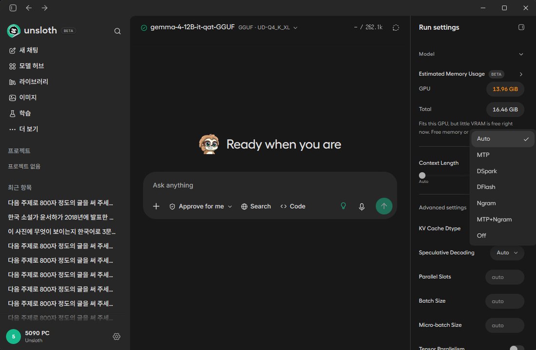
Task: Click the unsloth sloth logo
Action: coord(14,31)
